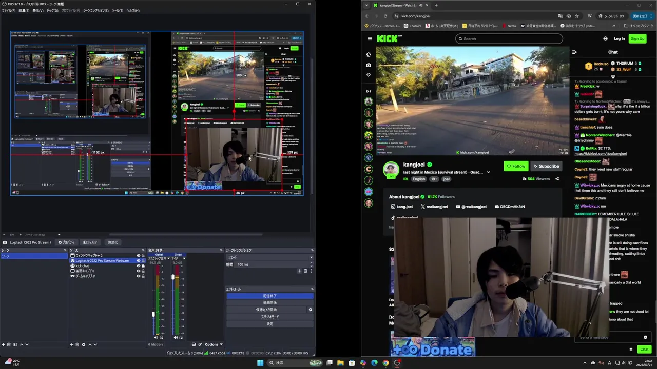Click 録画開始 start recording button
657x369 pixels.
[269, 302]
